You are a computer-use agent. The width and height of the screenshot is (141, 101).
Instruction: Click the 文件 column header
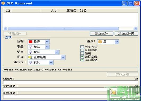pyautogui.click(x=22, y=11)
